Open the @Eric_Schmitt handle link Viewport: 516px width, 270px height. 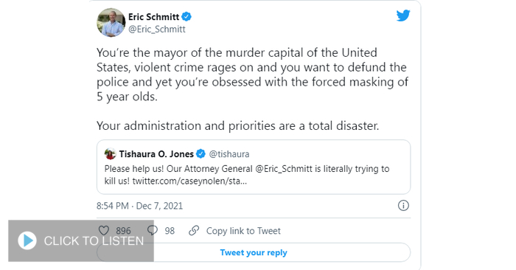pos(157,29)
